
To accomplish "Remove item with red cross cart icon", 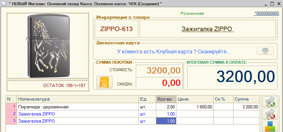I will 270,114.
